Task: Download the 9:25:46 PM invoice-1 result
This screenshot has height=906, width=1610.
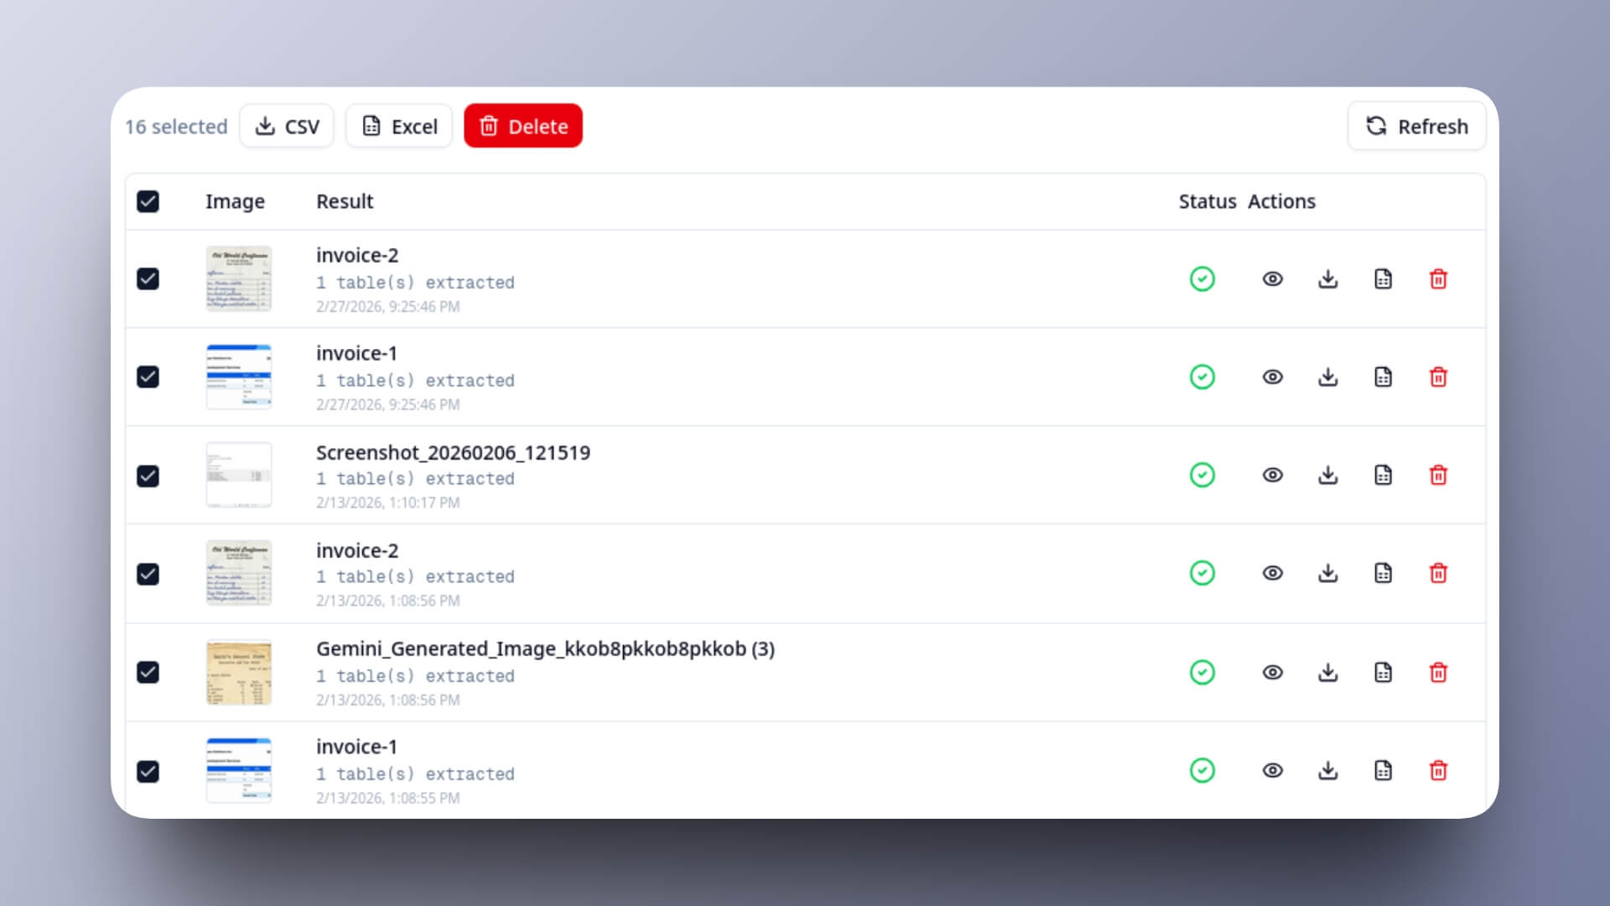Action: (1328, 377)
